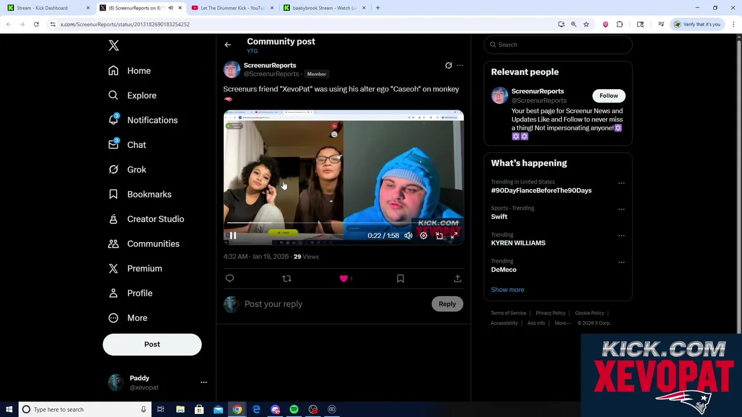
Task: Repost with the retweet icon
Action: pos(286,279)
